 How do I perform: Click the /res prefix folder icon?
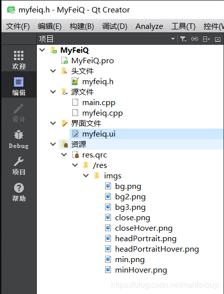point(86,165)
